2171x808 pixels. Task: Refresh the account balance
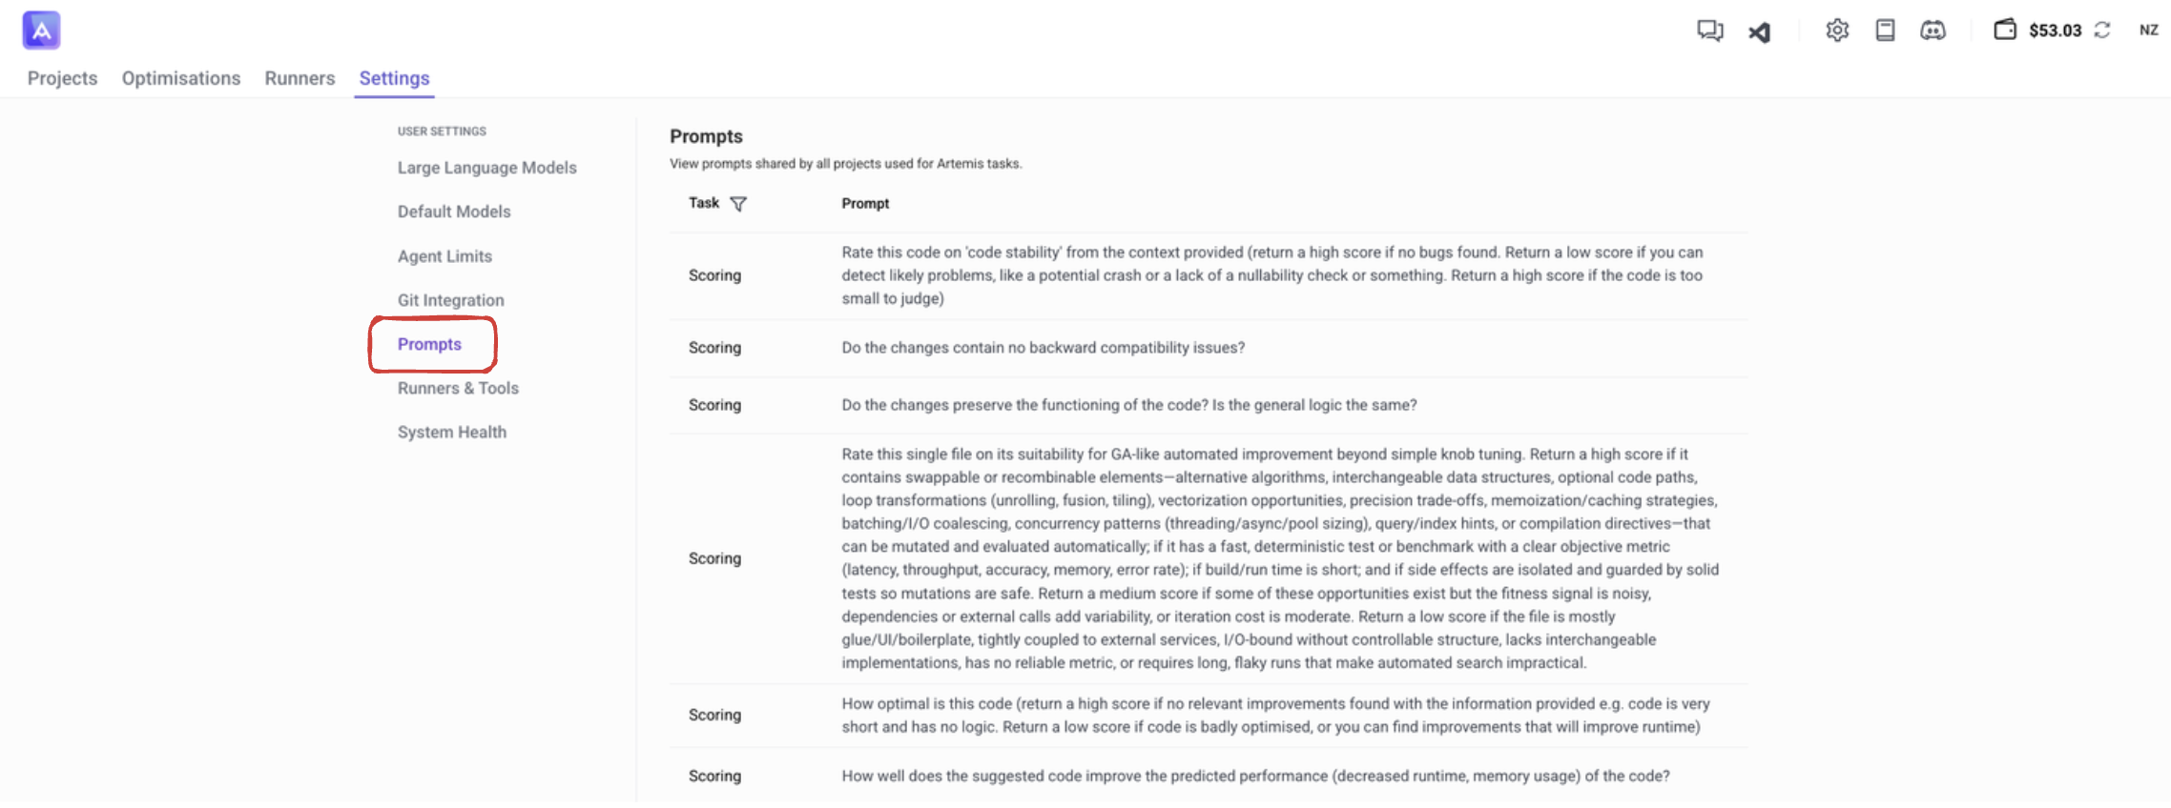point(2102,30)
